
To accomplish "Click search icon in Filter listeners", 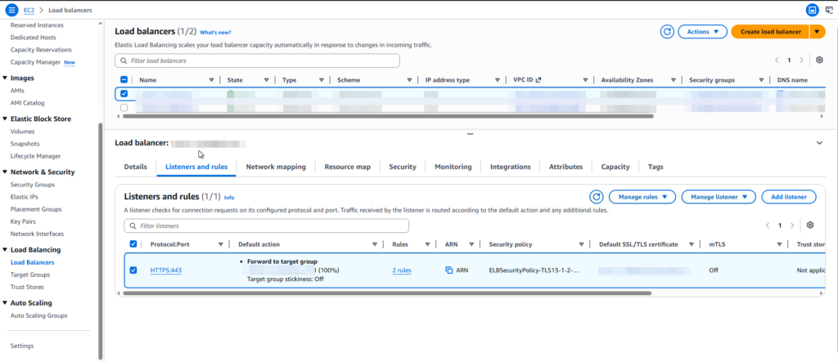I will click(x=133, y=226).
